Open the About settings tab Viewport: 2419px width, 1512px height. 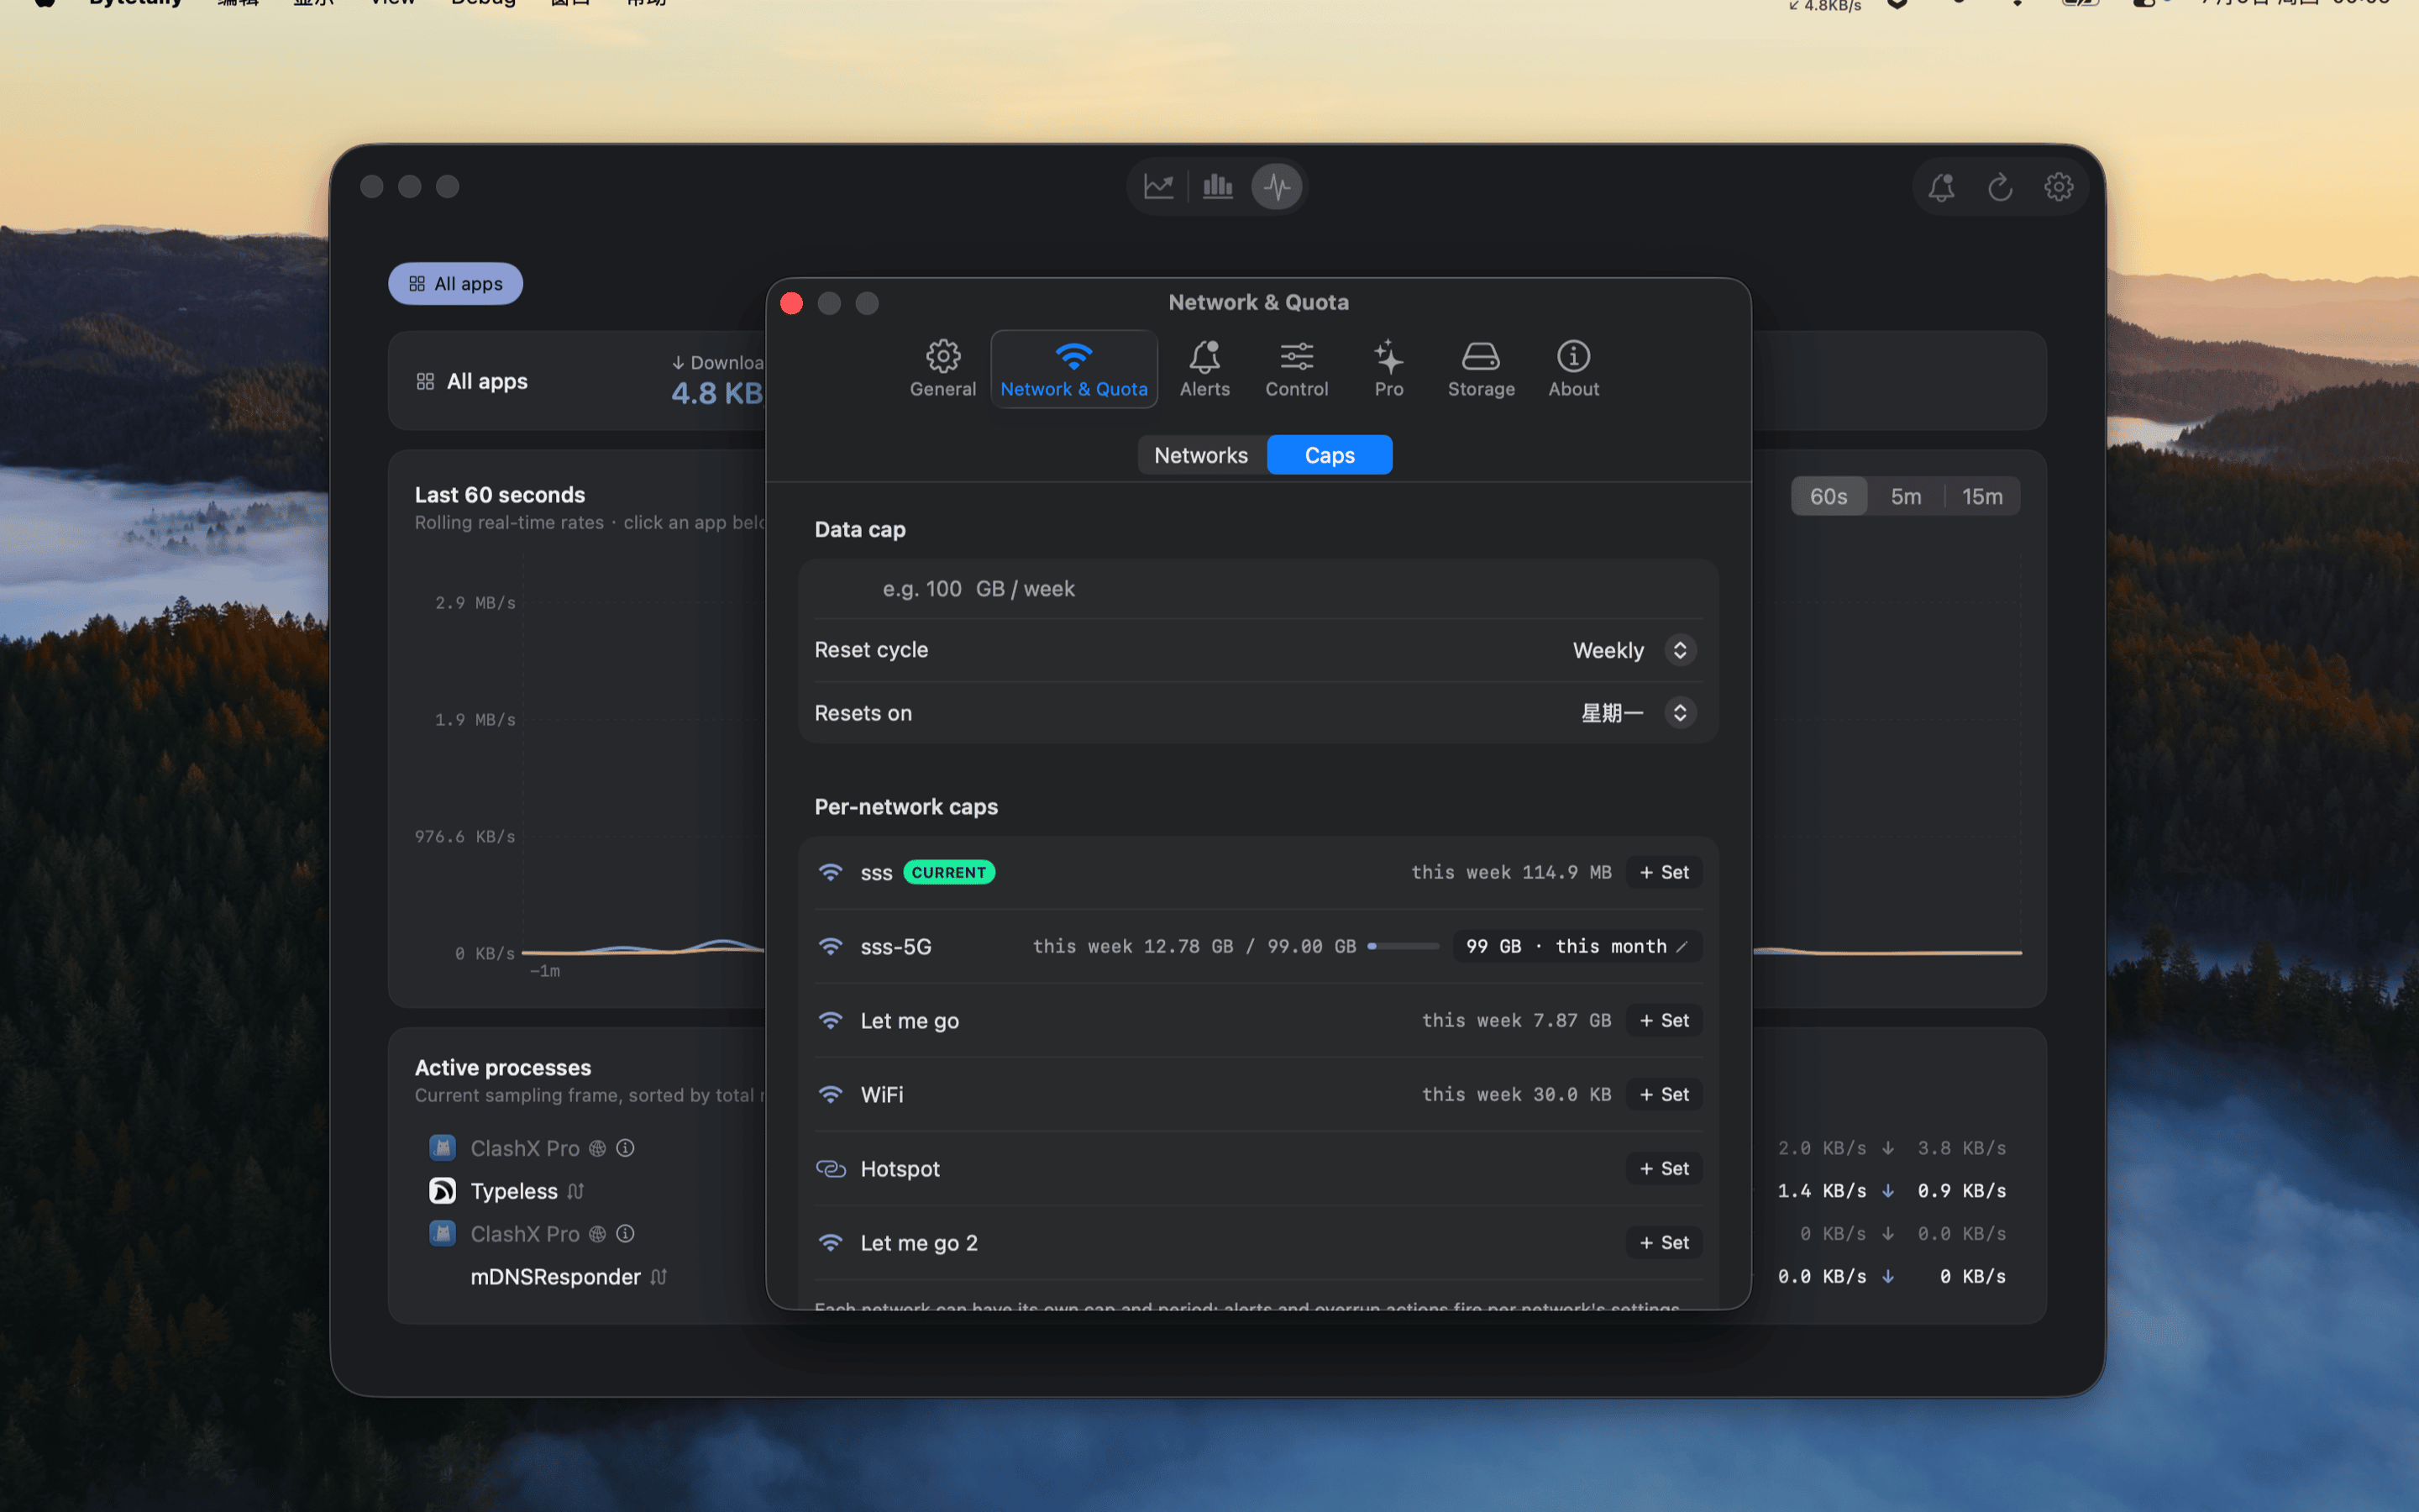pyautogui.click(x=1573, y=368)
